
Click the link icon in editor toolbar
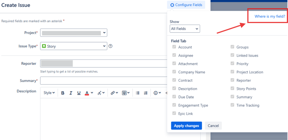(113, 93)
